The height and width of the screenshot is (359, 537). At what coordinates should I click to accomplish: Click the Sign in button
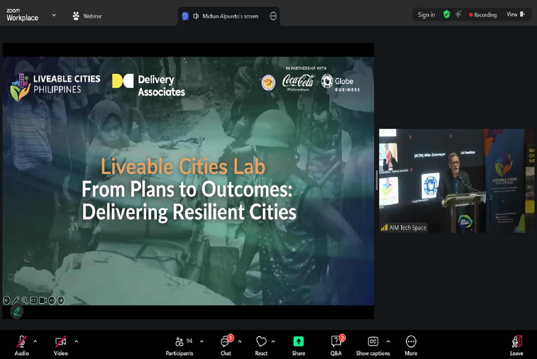point(426,15)
